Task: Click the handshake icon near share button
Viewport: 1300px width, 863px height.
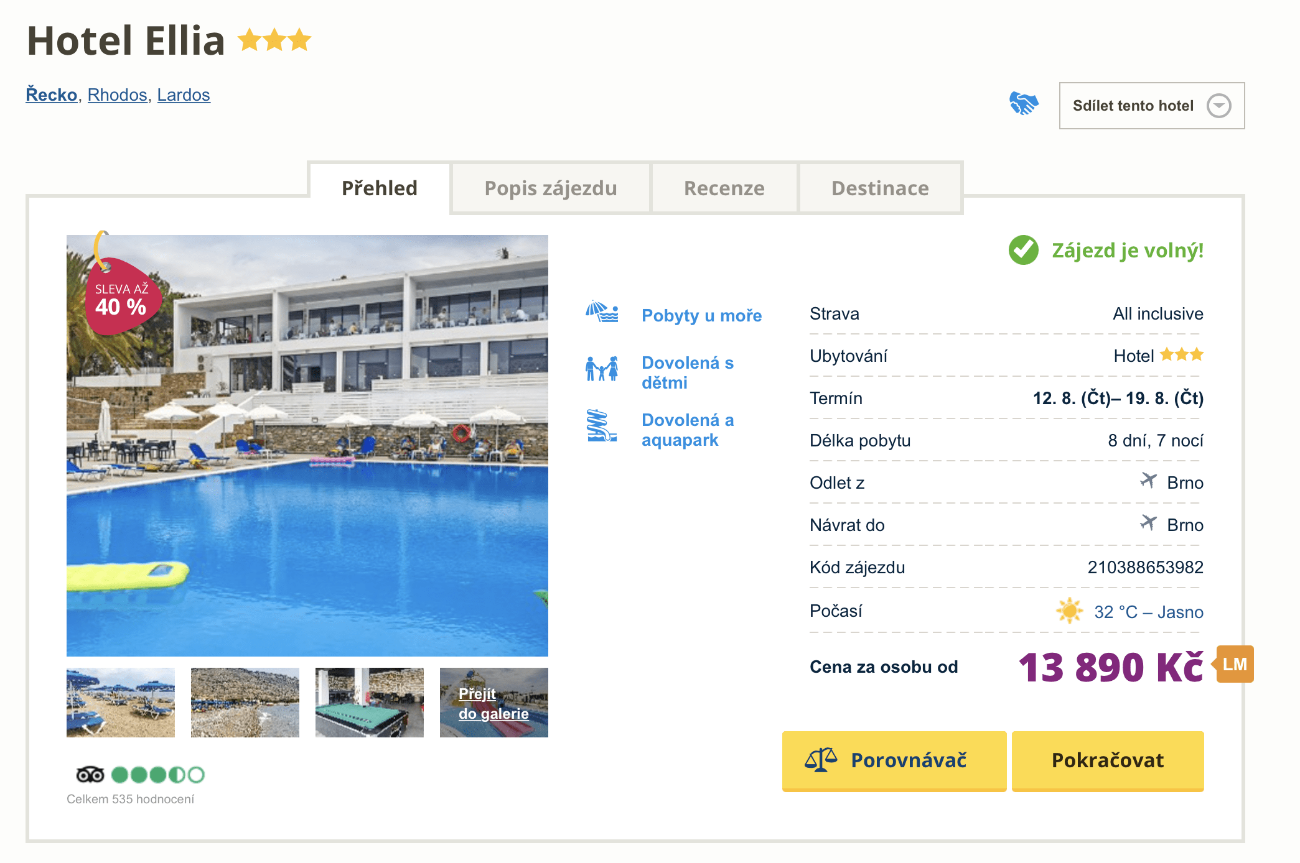Action: 1023,104
